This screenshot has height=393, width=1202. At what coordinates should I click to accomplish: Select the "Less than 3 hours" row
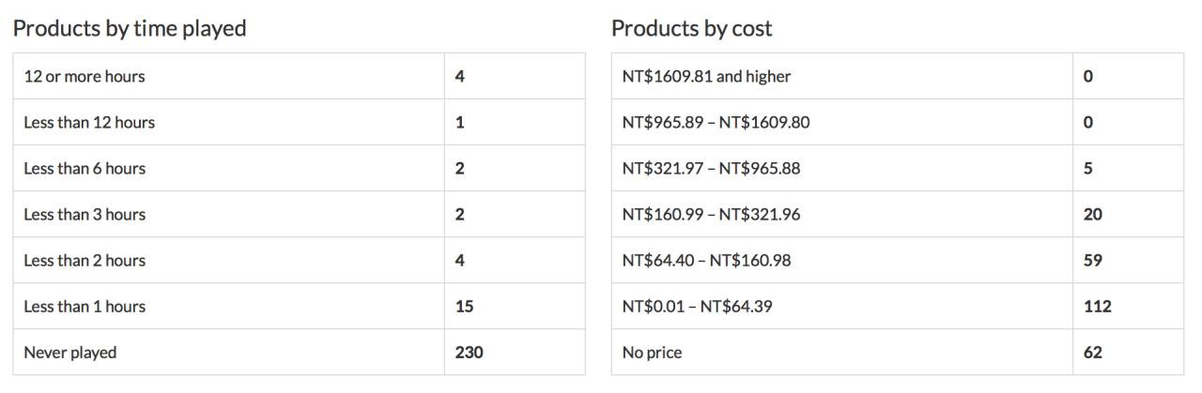[85, 214]
